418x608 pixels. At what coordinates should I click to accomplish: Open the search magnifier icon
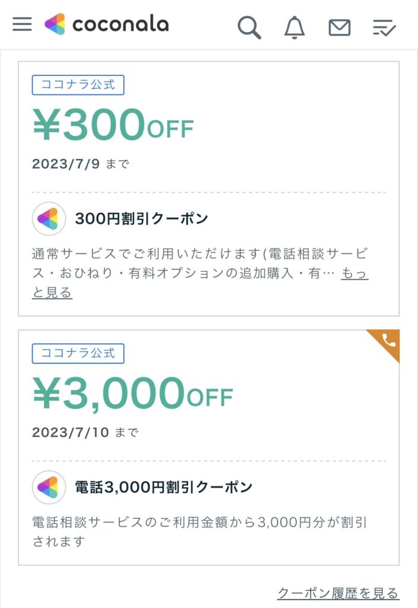(x=249, y=27)
